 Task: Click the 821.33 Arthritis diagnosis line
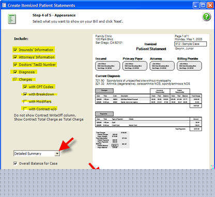tap(143, 84)
